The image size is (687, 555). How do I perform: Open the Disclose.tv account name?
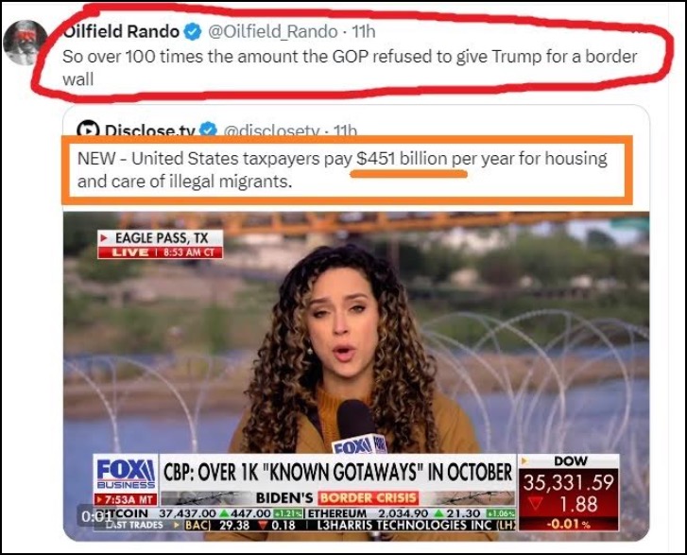[150, 130]
